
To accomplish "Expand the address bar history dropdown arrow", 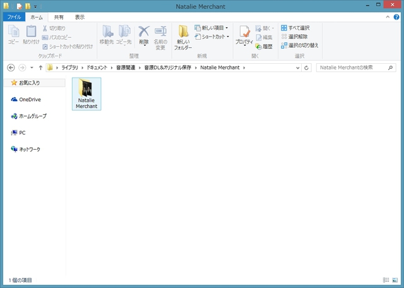I will 298,68.
